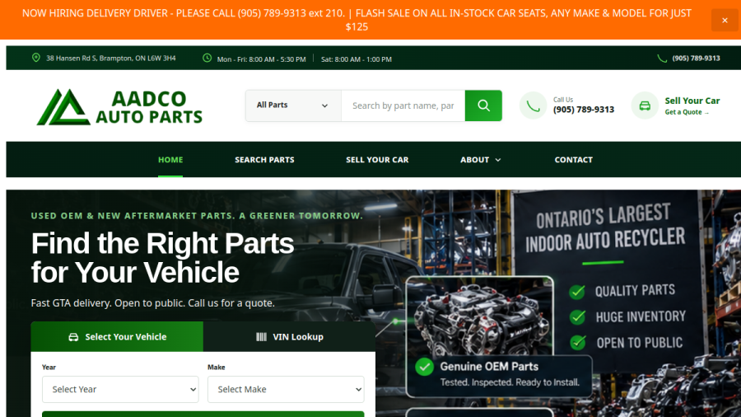Click the Sell Your Car header link
Viewport: 741px width, 417px height.
692,101
